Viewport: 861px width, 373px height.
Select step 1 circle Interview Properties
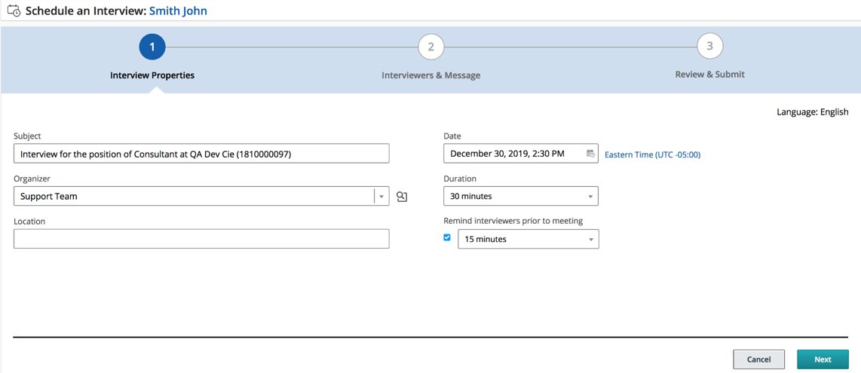[152, 47]
